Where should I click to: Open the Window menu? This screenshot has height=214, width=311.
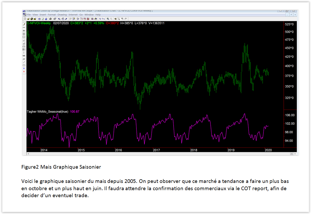(89, 15)
